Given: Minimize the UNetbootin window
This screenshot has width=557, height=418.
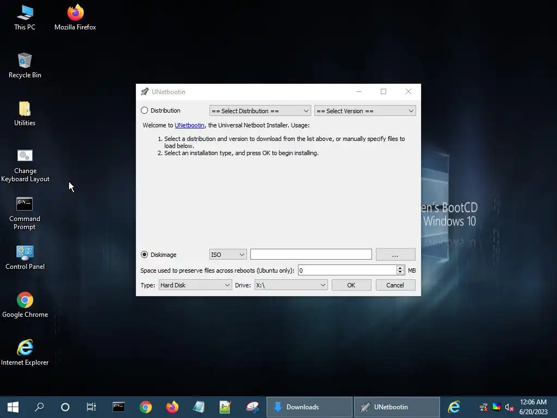Looking at the screenshot, I should [359, 91].
